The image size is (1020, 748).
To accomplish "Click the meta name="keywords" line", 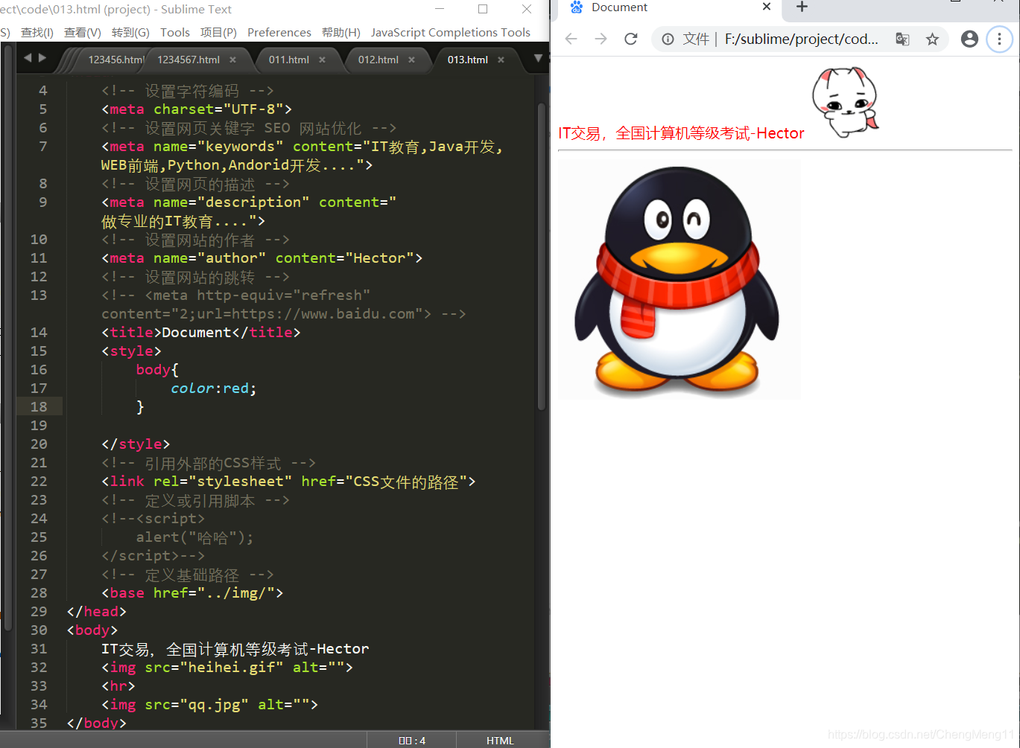I will click(x=302, y=156).
